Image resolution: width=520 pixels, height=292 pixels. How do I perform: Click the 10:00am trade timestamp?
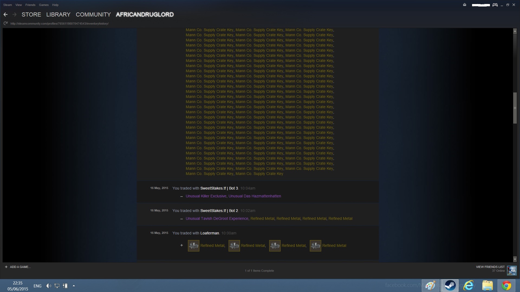[229, 233]
